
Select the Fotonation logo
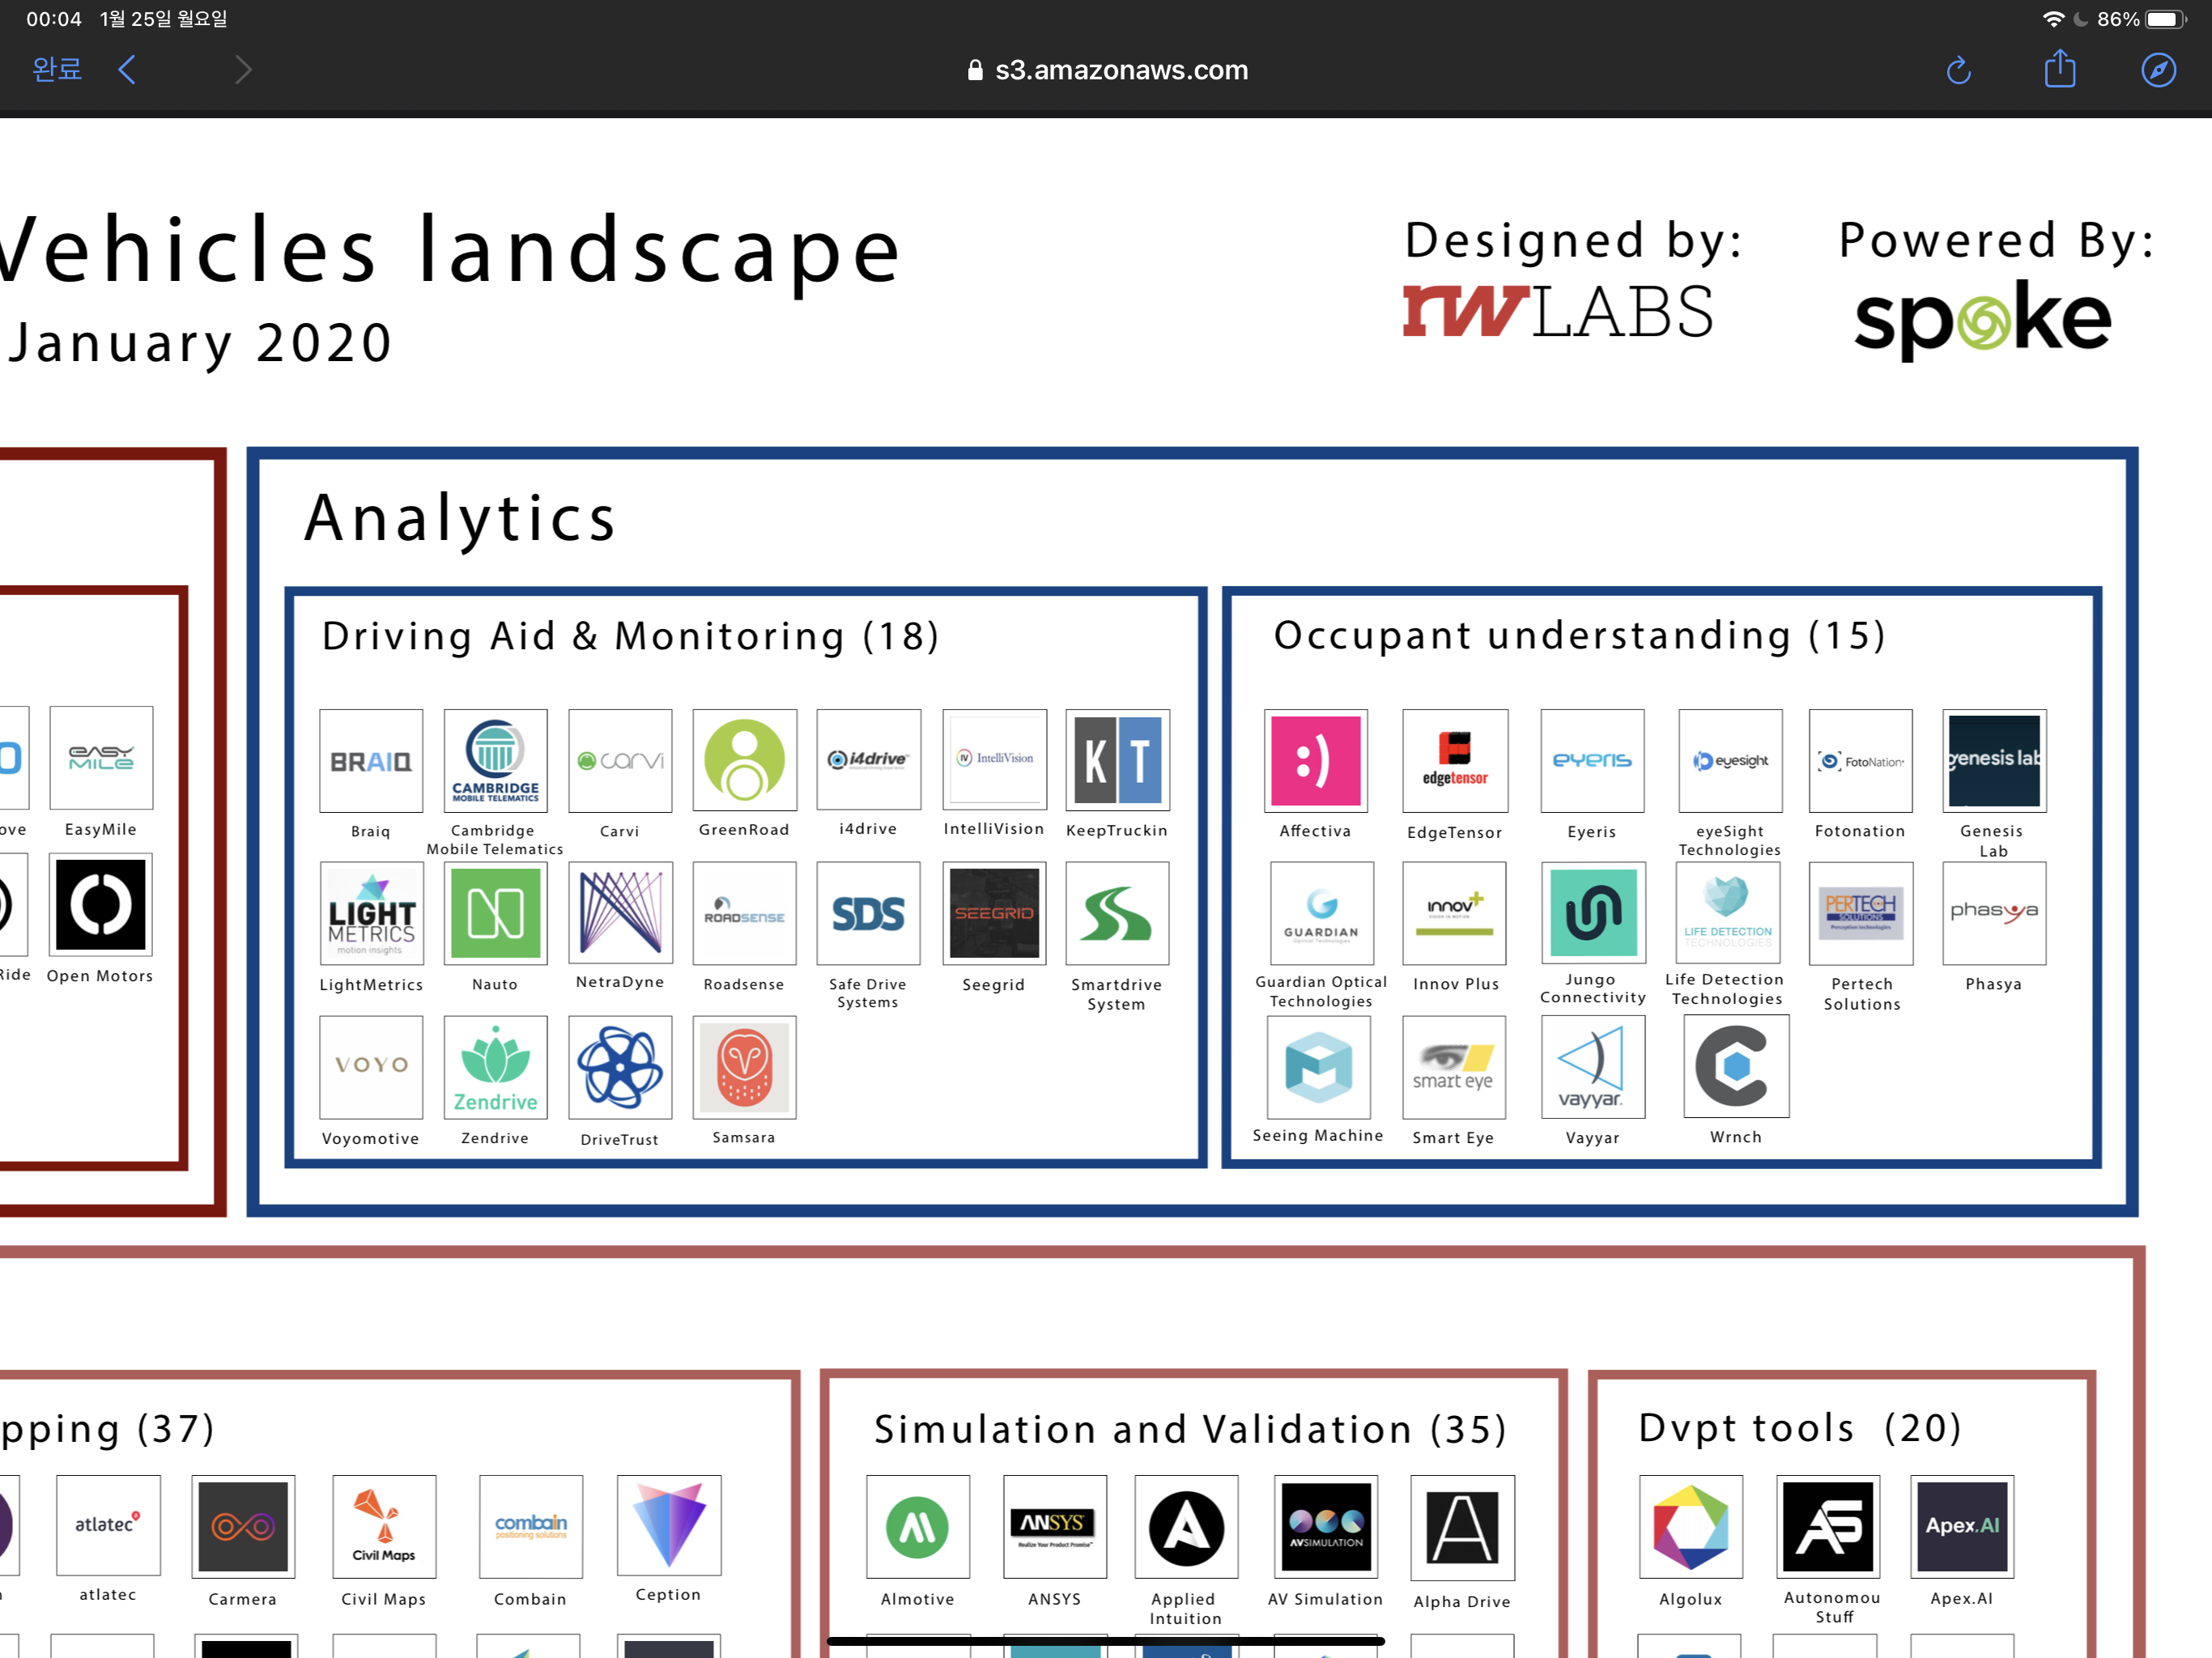[1860, 760]
